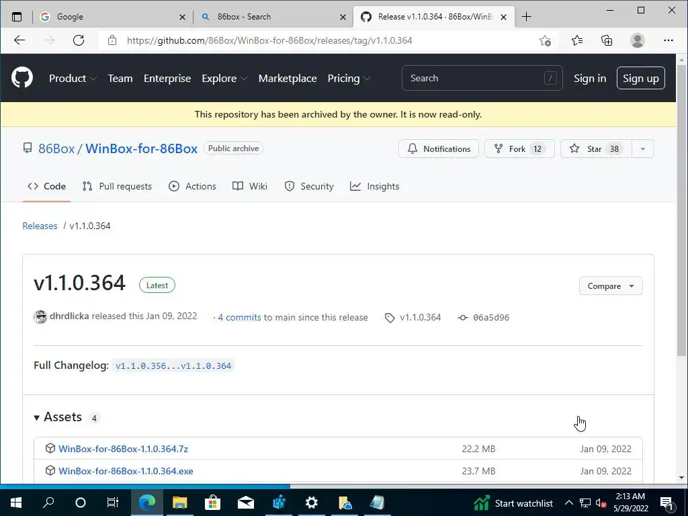Open File Explorer from taskbar

[179, 503]
